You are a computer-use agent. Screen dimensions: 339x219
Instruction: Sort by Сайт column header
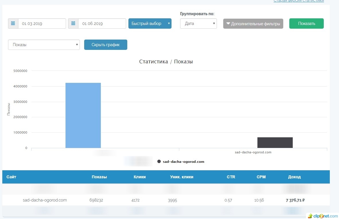[11, 177]
